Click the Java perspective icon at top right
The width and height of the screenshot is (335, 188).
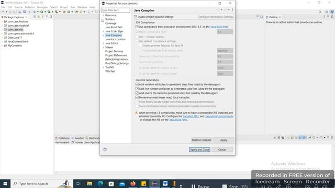[x=332, y=12]
